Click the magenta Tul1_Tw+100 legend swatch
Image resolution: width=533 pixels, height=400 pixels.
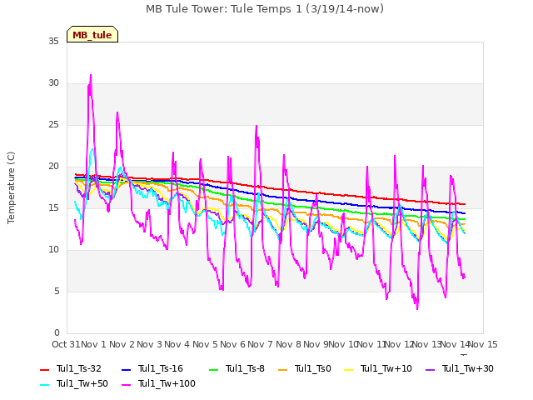click(x=126, y=385)
